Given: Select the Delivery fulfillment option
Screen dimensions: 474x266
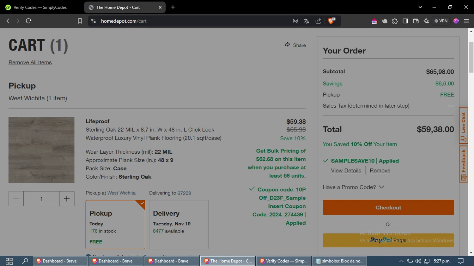Looking at the screenshot, I should (x=179, y=225).
